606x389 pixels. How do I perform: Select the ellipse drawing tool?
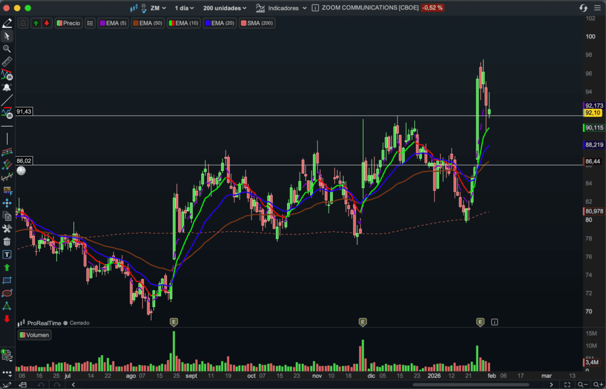[x=7, y=293]
